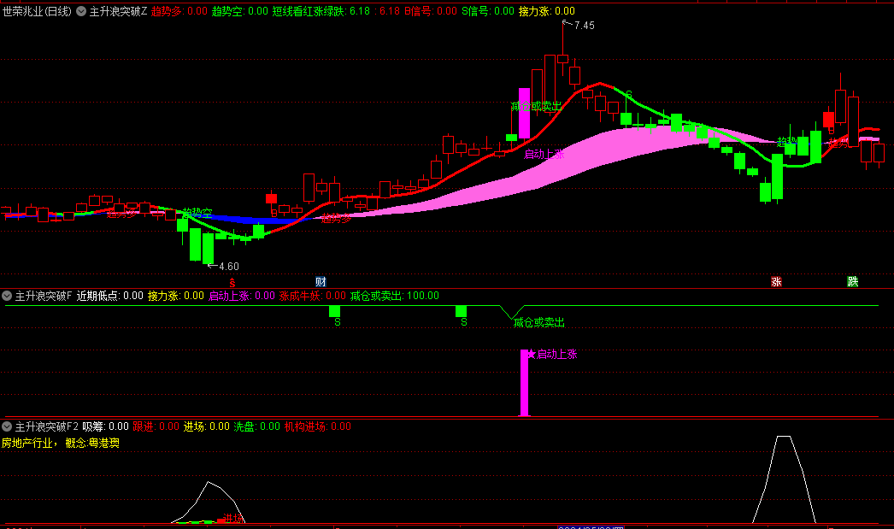This screenshot has height=529, width=894.
Task: Click red 进场 marker in bottom sub-chart
Action: 232,518
